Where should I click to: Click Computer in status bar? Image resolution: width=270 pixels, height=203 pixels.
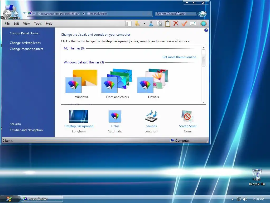(180, 141)
